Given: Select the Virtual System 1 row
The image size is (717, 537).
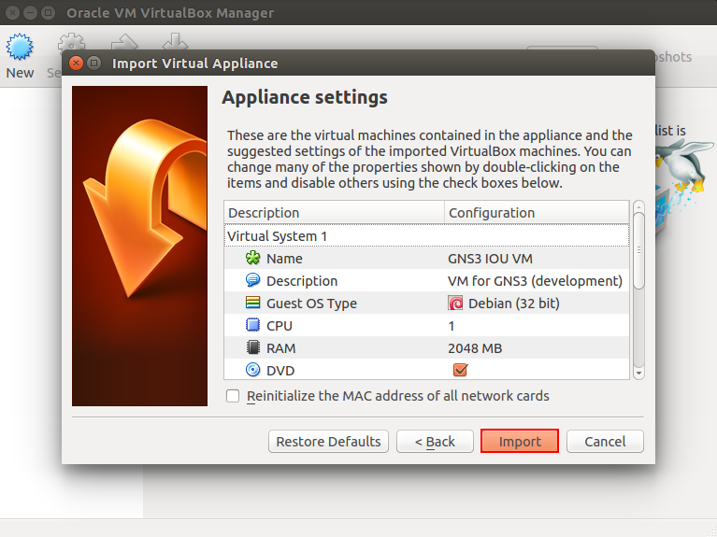Looking at the screenshot, I should pyautogui.click(x=426, y=236).
